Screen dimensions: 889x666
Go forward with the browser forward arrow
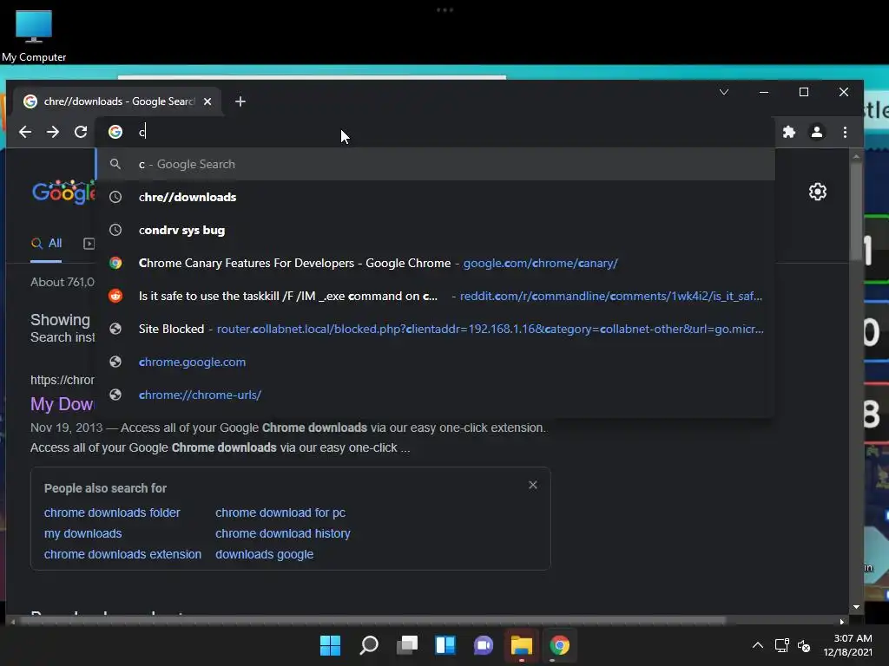click(x=53, y=132)
